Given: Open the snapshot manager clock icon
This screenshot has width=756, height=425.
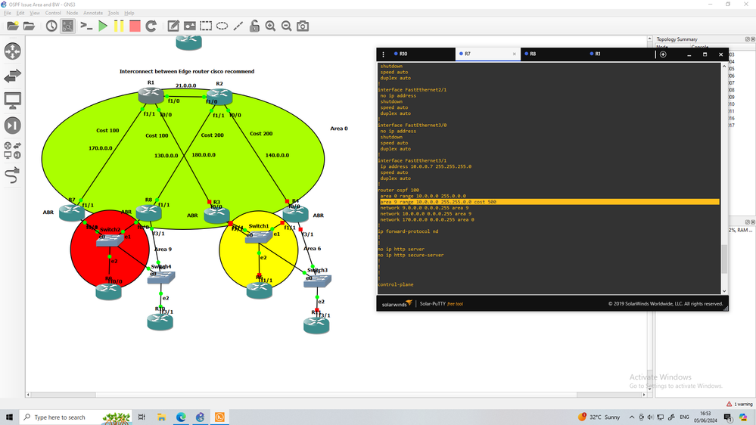Looking at the screenshot, I should (51, 26).
